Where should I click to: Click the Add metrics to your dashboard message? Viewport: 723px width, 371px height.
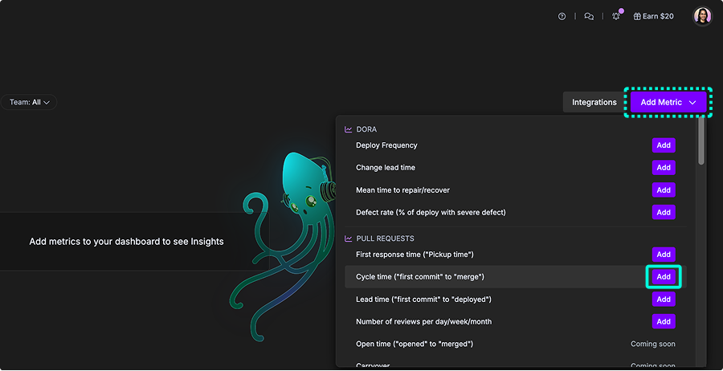(x=126, y=242)
